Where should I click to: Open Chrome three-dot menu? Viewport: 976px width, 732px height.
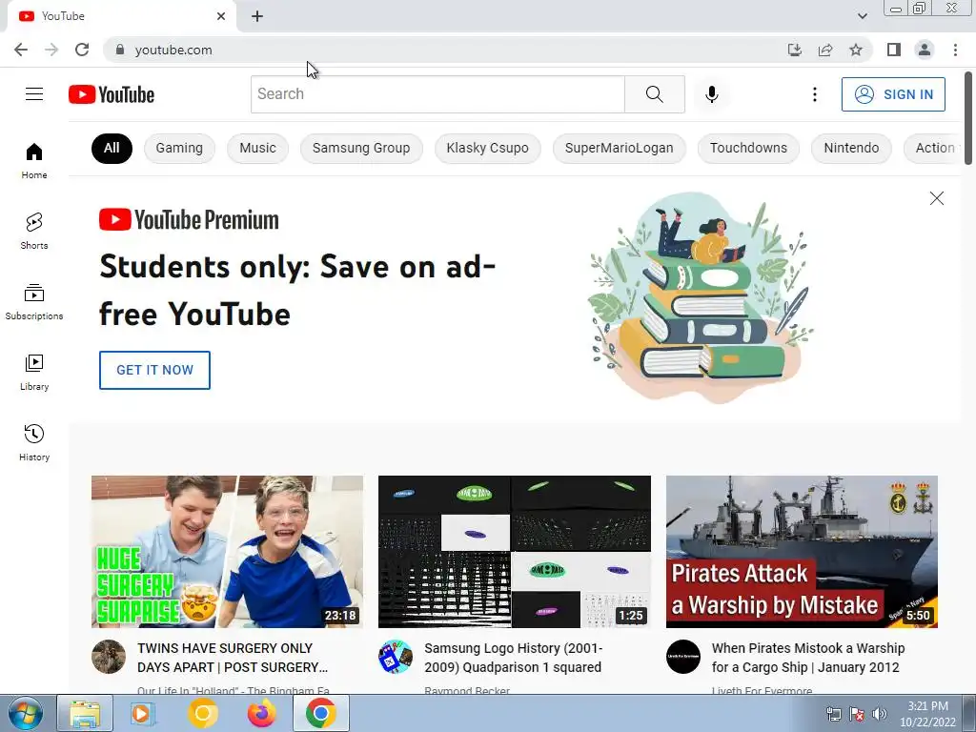(955, 50)
